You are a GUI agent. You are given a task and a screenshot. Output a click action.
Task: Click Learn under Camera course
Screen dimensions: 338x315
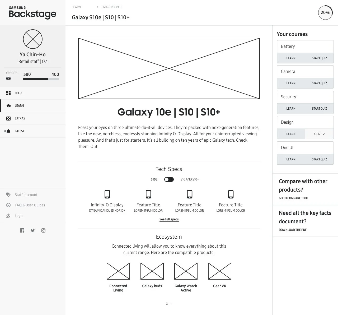click(291, 83)
